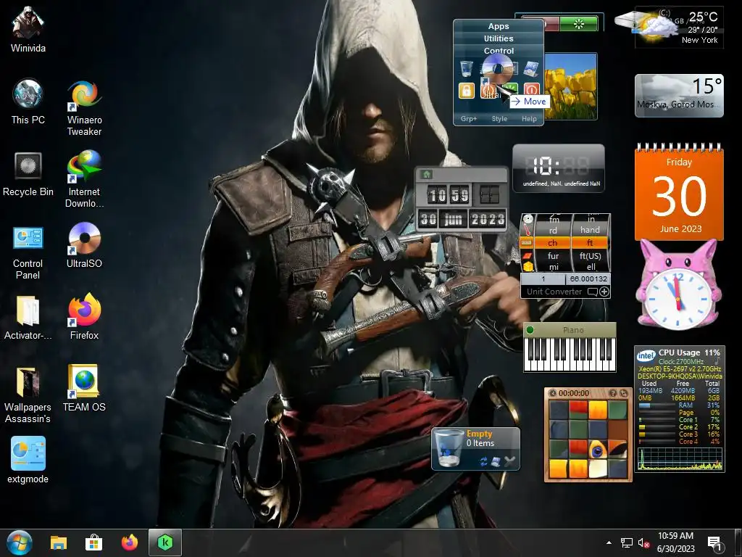Click the green K app on taskbar
The width and height of the screenshot is (742, 557).
point(165,542)
